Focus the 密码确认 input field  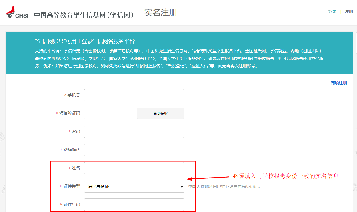coord(134,150)
